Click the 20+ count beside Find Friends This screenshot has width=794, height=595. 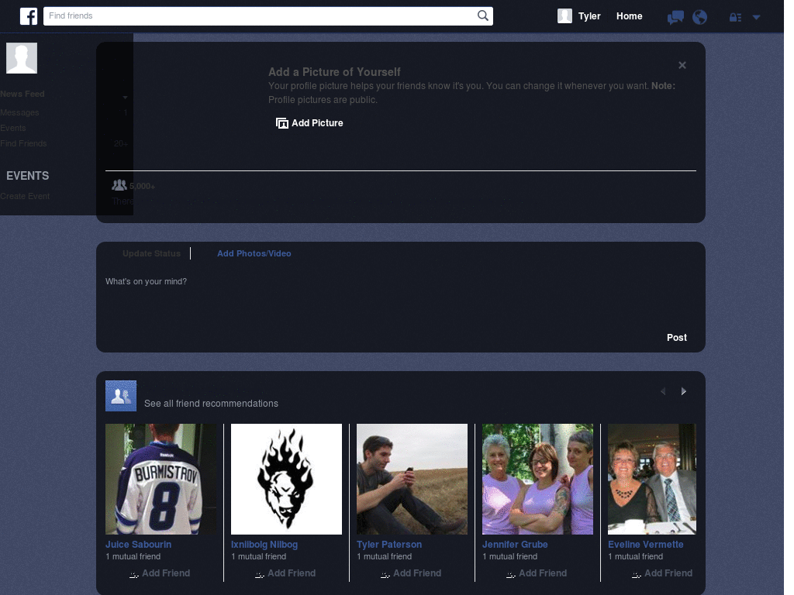[x=120, y=143]
